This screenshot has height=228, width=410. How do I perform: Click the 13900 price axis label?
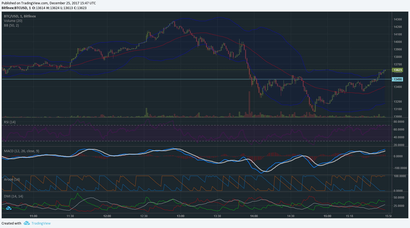point(398,49)
